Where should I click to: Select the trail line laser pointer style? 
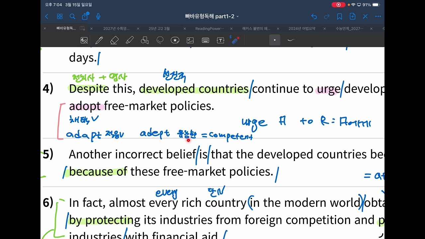pyautogui.click(x=291, y=40)
